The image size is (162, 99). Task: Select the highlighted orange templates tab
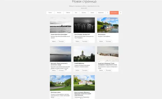[x=114, y=13]
